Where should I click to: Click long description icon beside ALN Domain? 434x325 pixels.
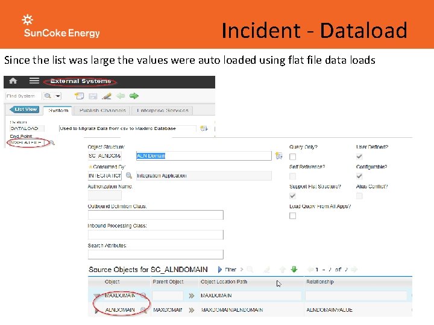coord(279,156)
